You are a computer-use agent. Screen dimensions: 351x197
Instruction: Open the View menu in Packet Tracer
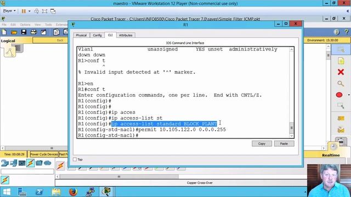click(x=38, y=25)
